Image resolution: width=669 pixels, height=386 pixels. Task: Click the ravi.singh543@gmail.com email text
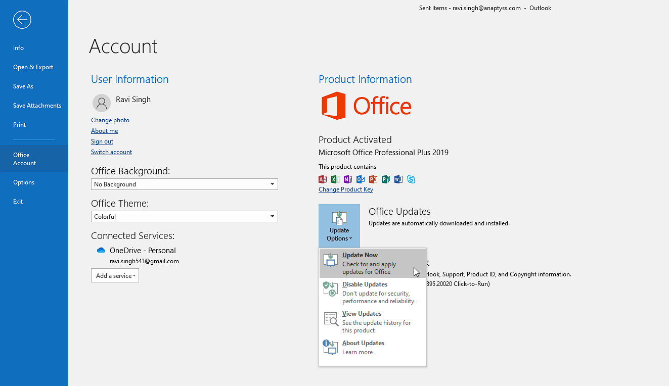pyautogui.click(x=144, y=261)
